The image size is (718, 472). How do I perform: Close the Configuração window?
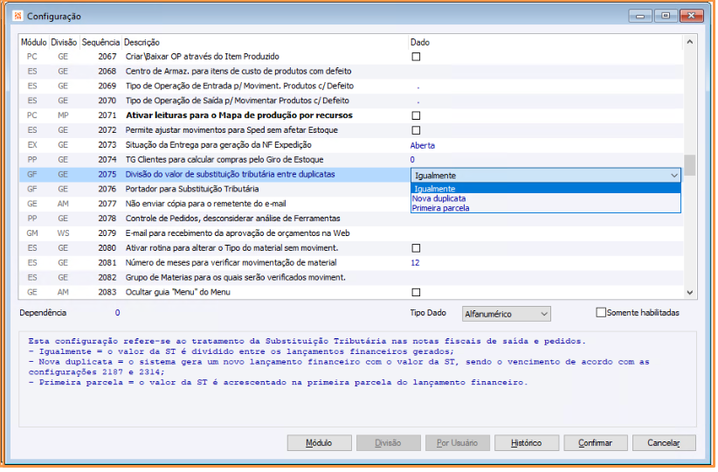pyautogui.click(x=693, y=16)
